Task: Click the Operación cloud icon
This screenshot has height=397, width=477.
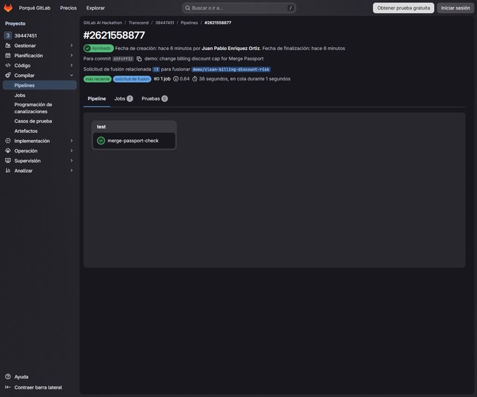Action: [8, 151]
